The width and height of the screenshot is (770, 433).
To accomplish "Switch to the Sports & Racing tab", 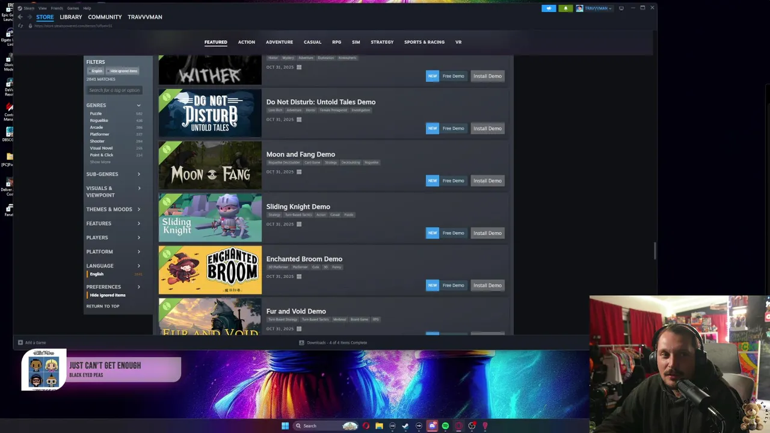I will [x=424, y=42].
